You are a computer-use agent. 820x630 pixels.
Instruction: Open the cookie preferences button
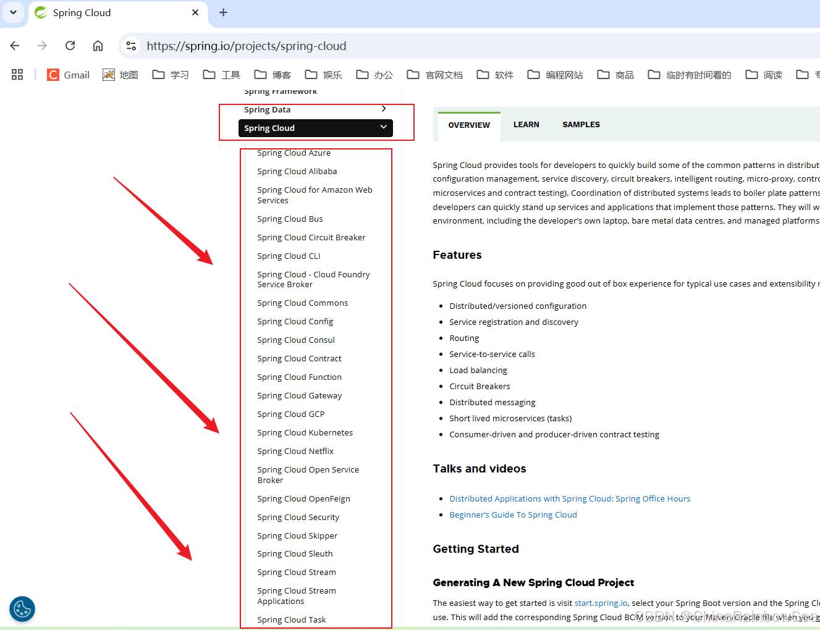[22, 609]
